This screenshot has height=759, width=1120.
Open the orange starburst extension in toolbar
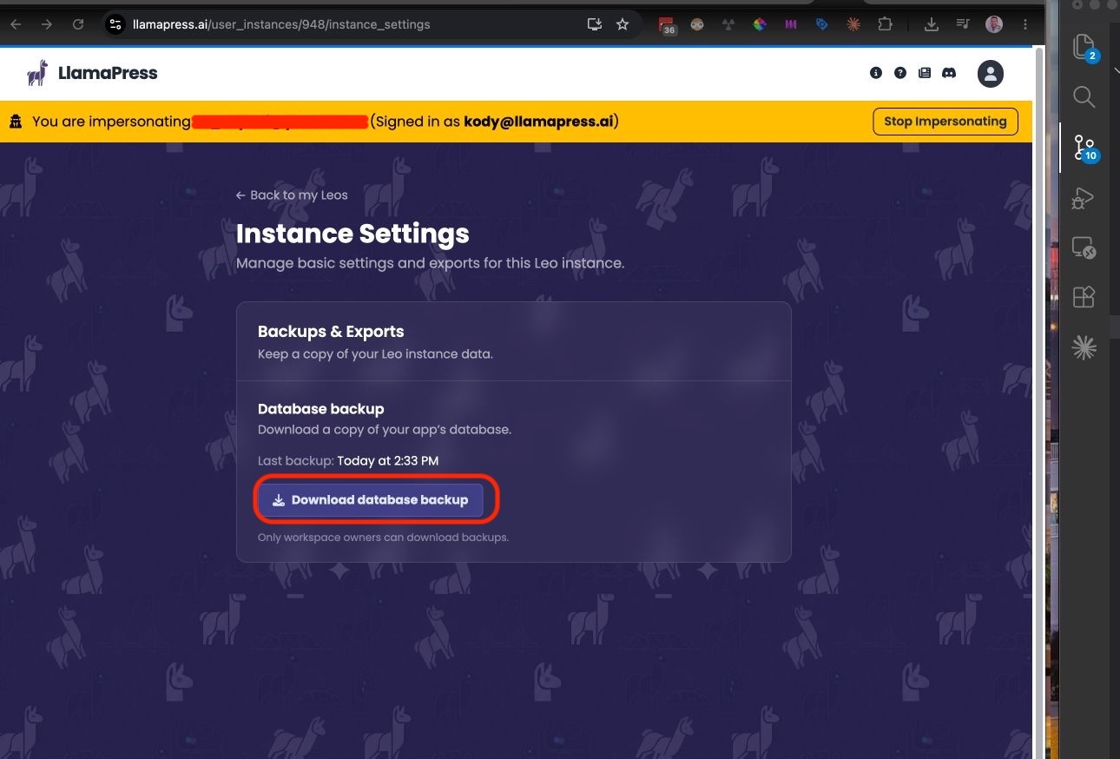853,24
